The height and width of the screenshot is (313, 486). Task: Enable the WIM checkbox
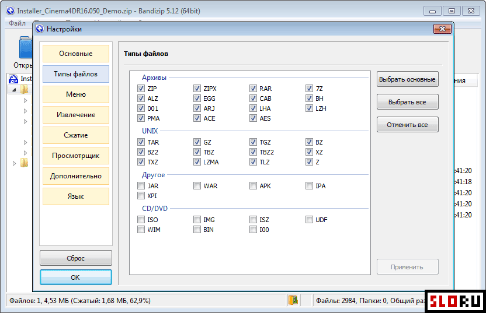(141, 230)
